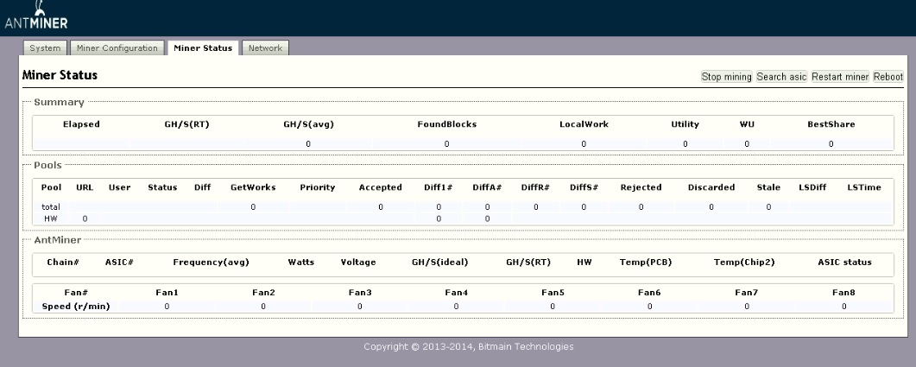
Task: Click the ASIC# column header
Action: click(119, 263)
